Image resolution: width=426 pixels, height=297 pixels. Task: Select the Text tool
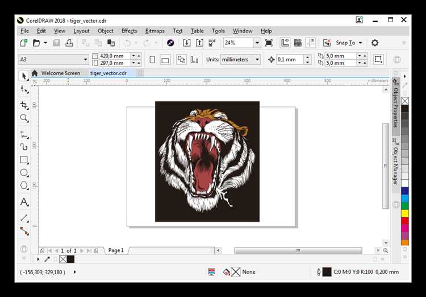coord(24,202)
